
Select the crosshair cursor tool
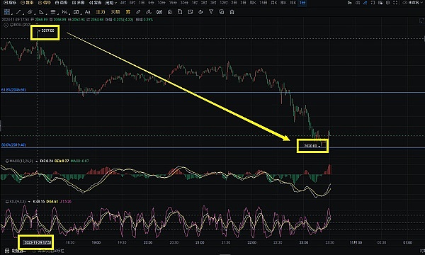[7, 12]
